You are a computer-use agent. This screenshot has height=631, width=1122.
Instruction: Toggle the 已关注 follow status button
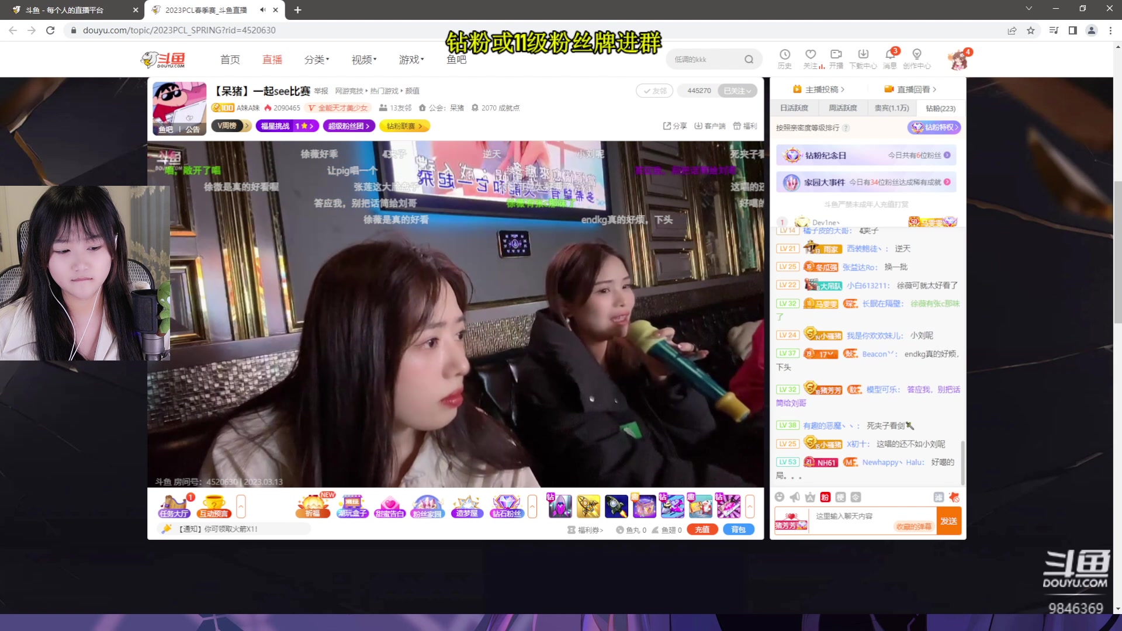click(737, 91)
